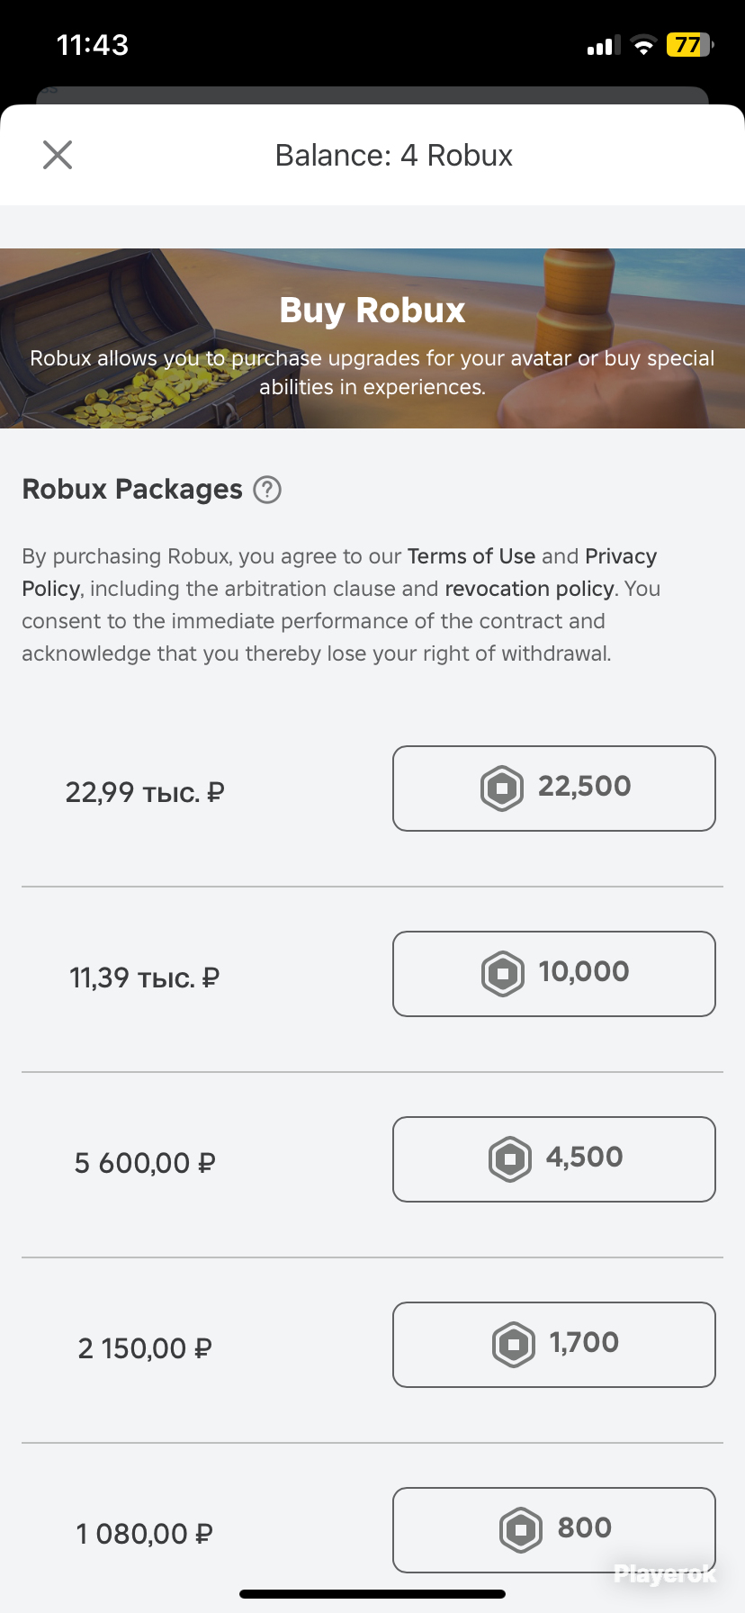Viewport: 745px width, 1613px height.
Task: Close the Buy Robux sheet with X
Action: pos(58,155)
